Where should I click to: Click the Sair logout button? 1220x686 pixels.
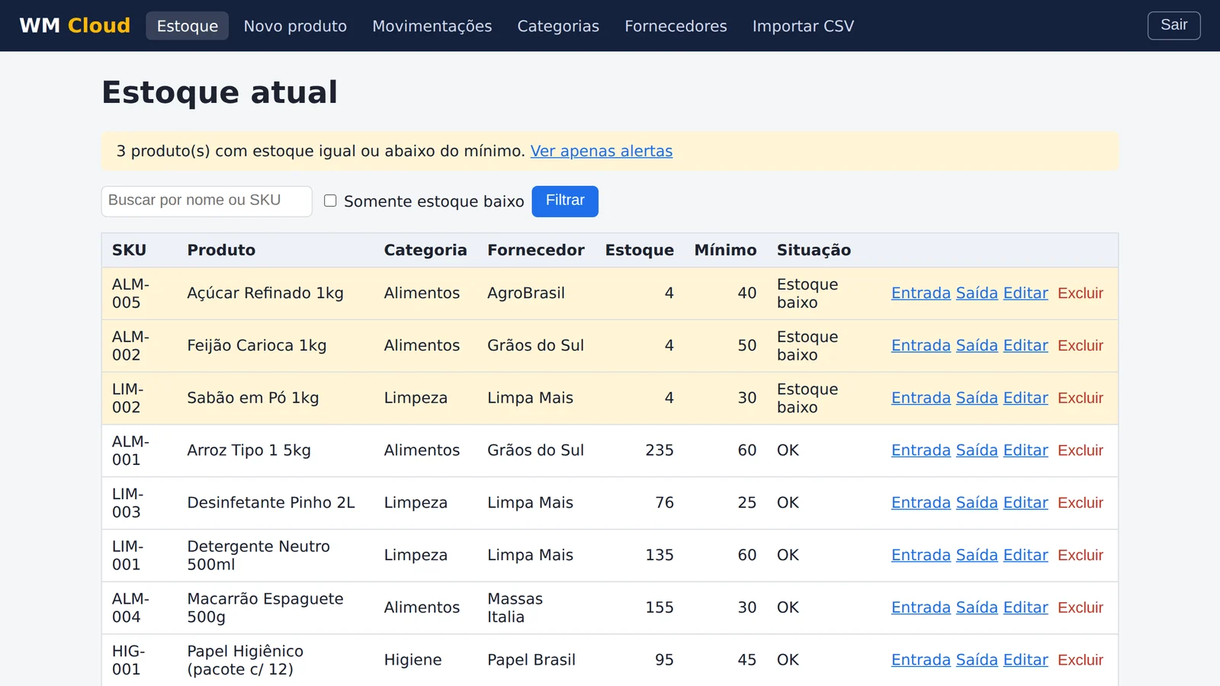[1173, 25]
